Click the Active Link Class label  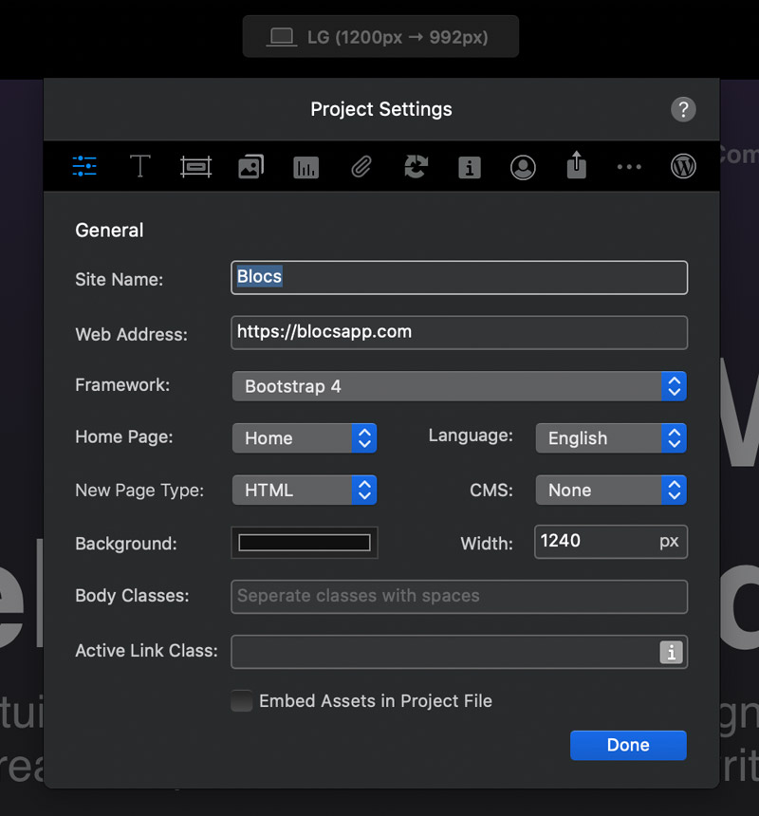(x=147, y=651)
